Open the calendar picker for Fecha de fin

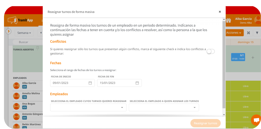coord(137,83)
